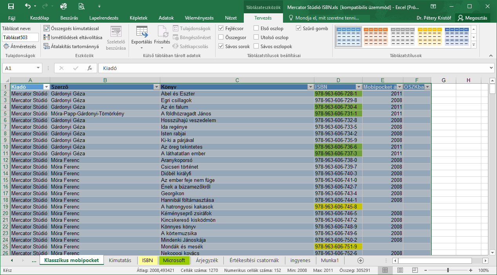This screenshot has height=275, width=497.
Task: Enable the Első oszlop checkbox
Action: point(256,29)
